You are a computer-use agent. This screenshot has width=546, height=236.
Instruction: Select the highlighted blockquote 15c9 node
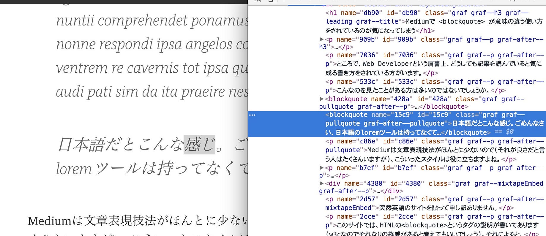pos(397,124)
